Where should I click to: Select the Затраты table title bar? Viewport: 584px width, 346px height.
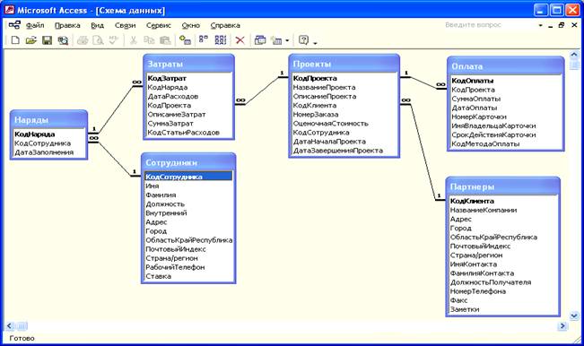188,64
